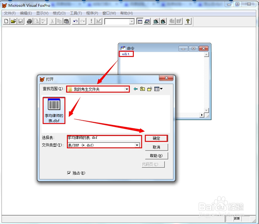Click the AutoForm wizard icon
Screen dimensions: 259x224
click(172, 21)
